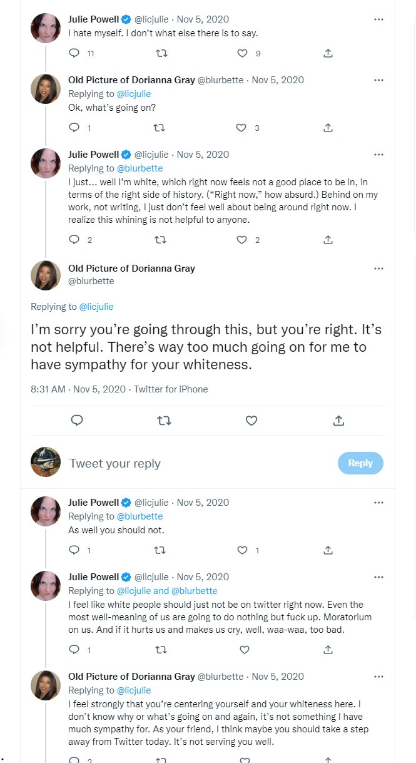Like the "As well you should not" tweet

point(243,550)
